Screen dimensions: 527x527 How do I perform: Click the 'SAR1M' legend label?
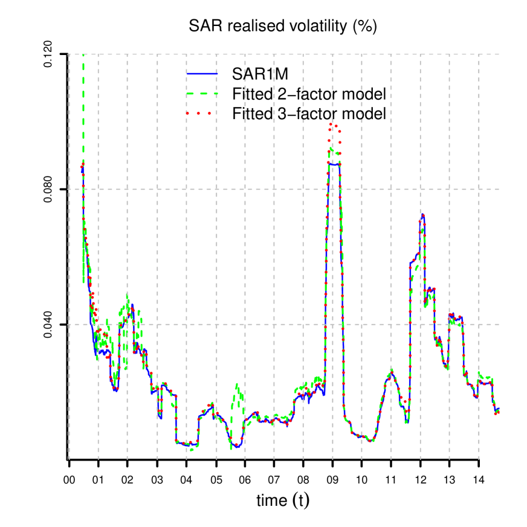click(x=260, y=74)
